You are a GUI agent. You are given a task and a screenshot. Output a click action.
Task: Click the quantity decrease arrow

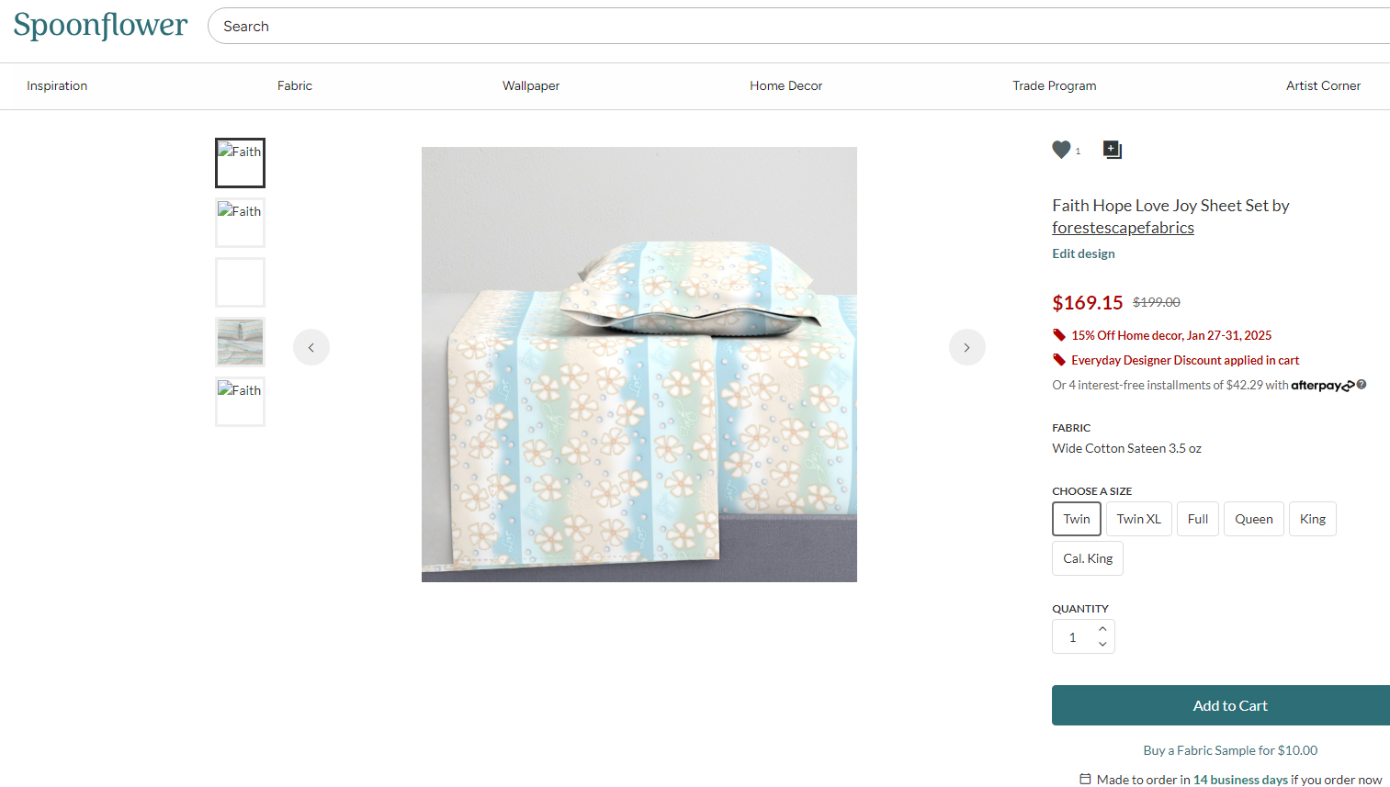pos(1102,645)
